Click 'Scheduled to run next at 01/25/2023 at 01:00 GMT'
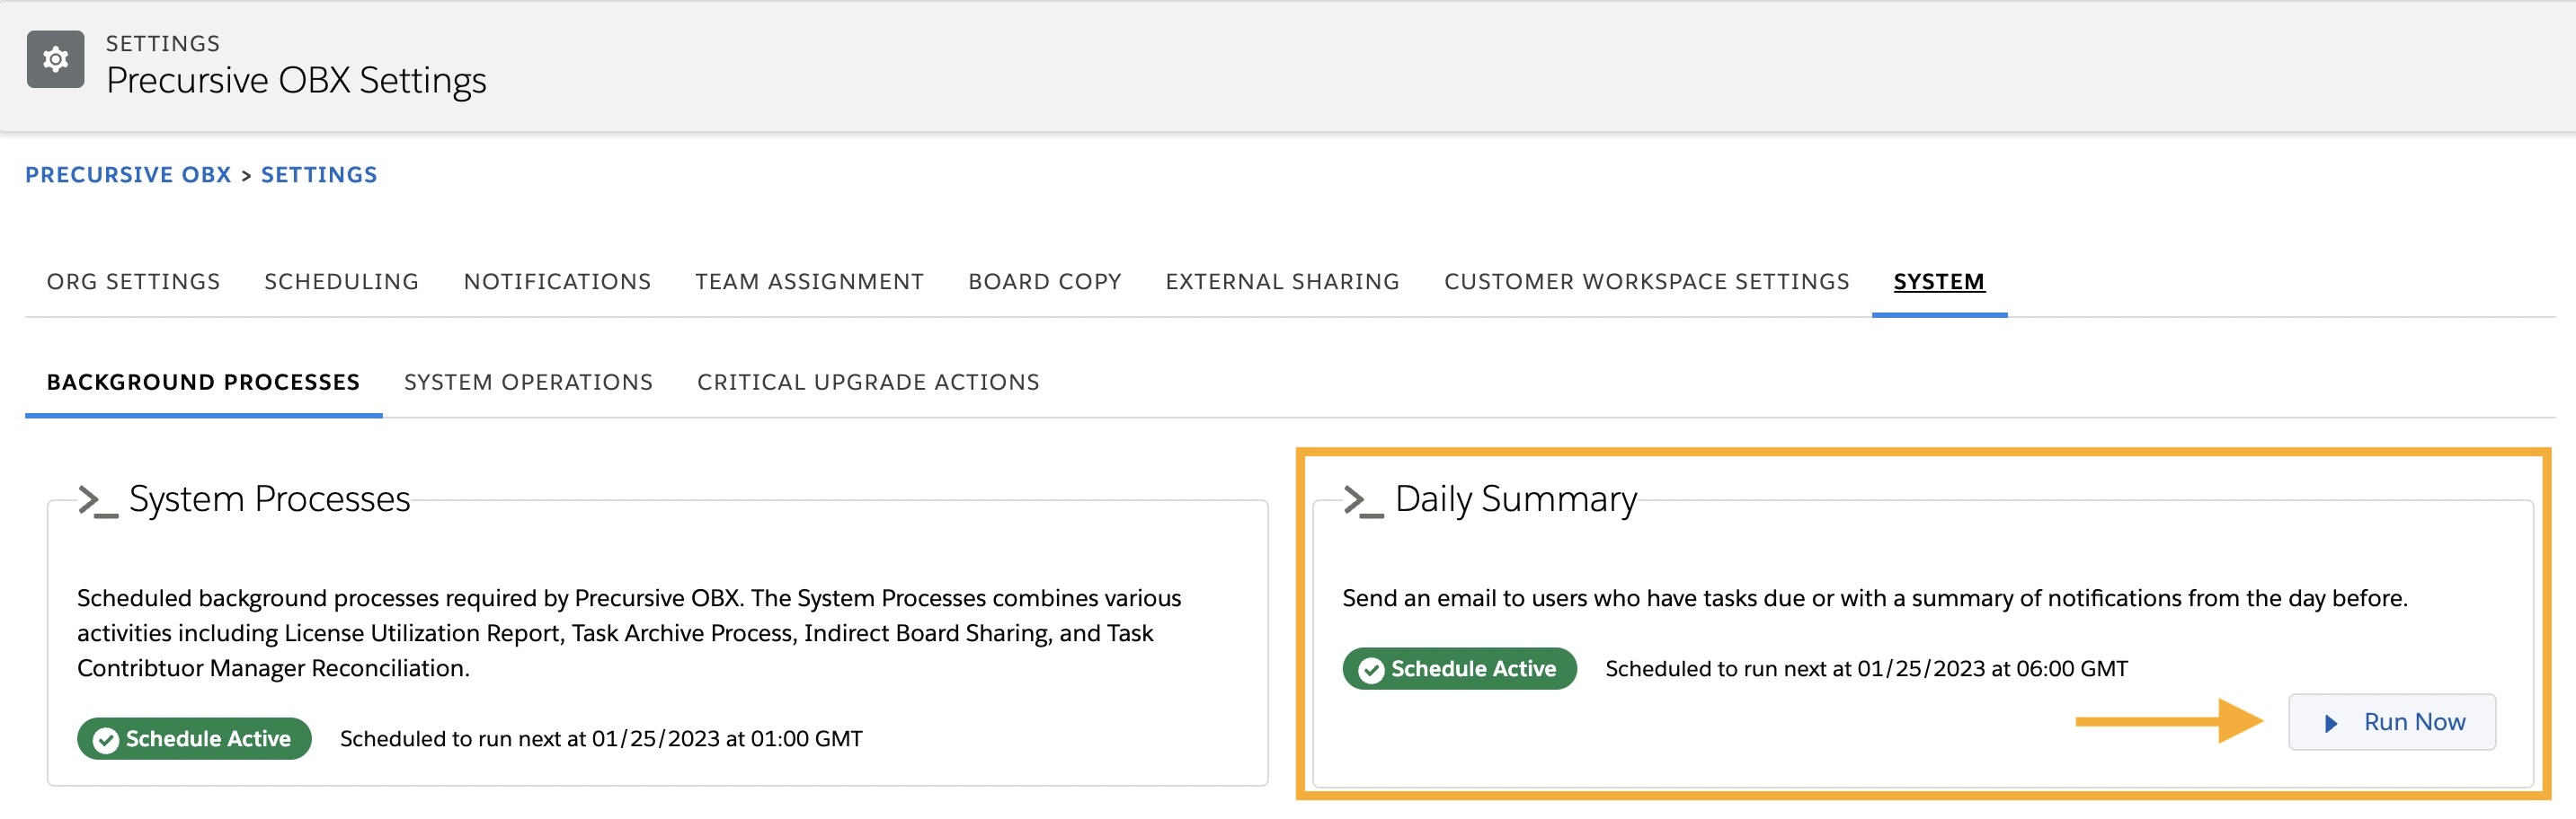The image size is (2576, 819). (x=601, y=739)
